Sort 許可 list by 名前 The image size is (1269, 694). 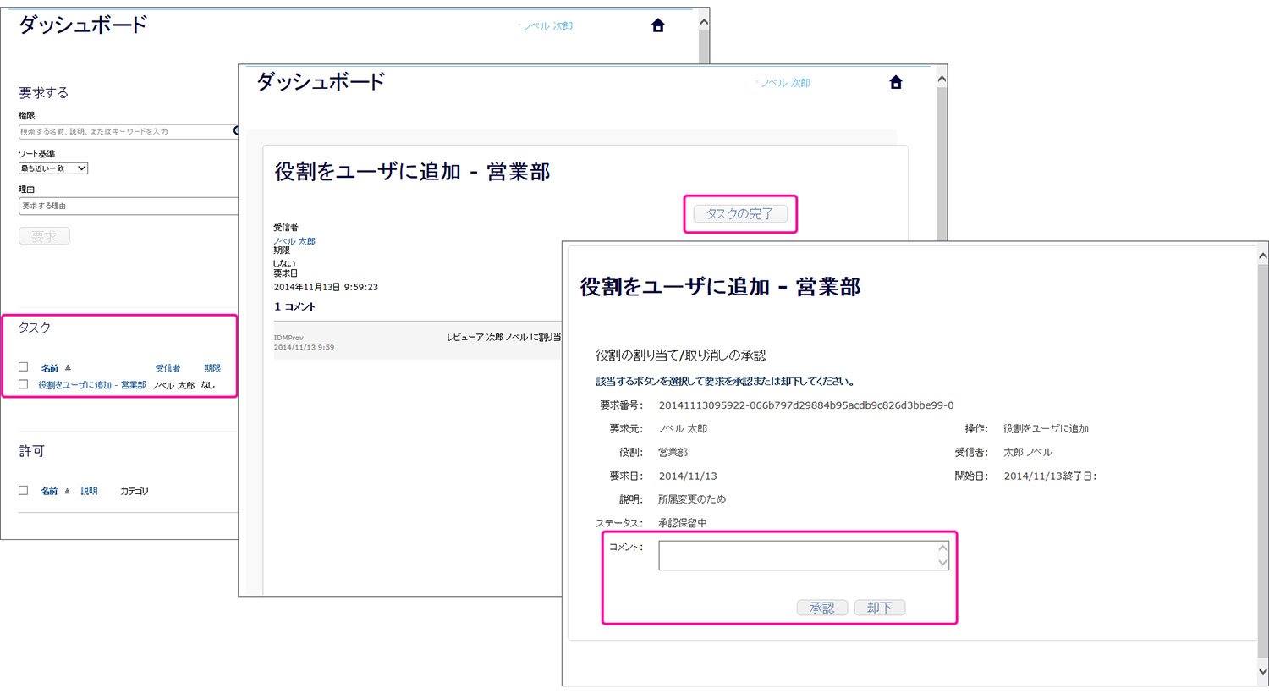[49, 491]
